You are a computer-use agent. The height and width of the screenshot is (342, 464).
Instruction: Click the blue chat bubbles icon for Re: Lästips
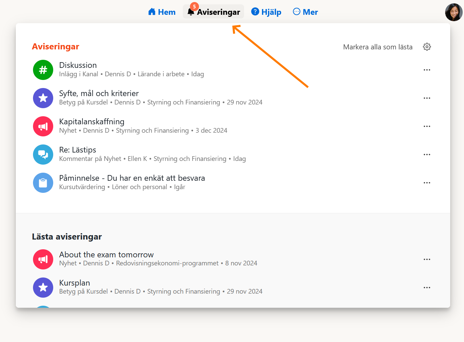tap(43, 155)
